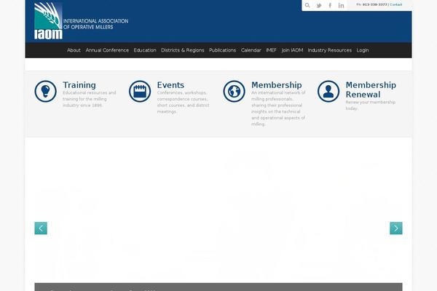Click 'Conferences, workshops' description text
This screenshot has width=437, height=291.
click(x=183, y=102)
